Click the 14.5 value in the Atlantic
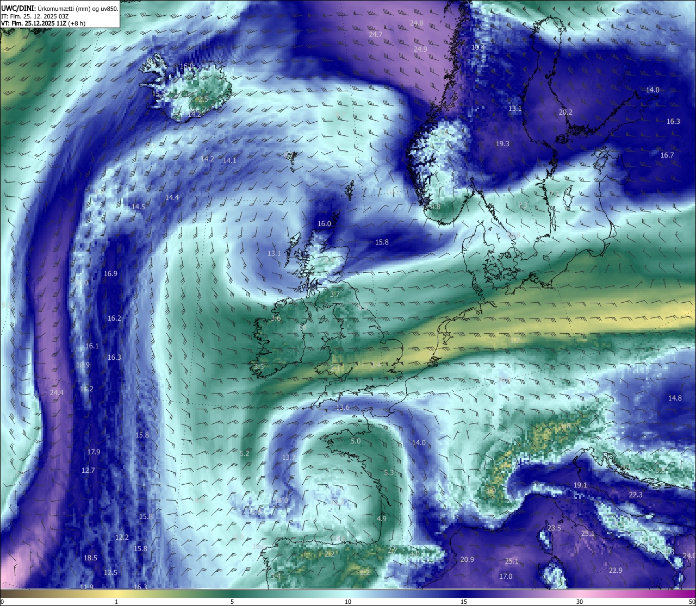 point(138,207)
